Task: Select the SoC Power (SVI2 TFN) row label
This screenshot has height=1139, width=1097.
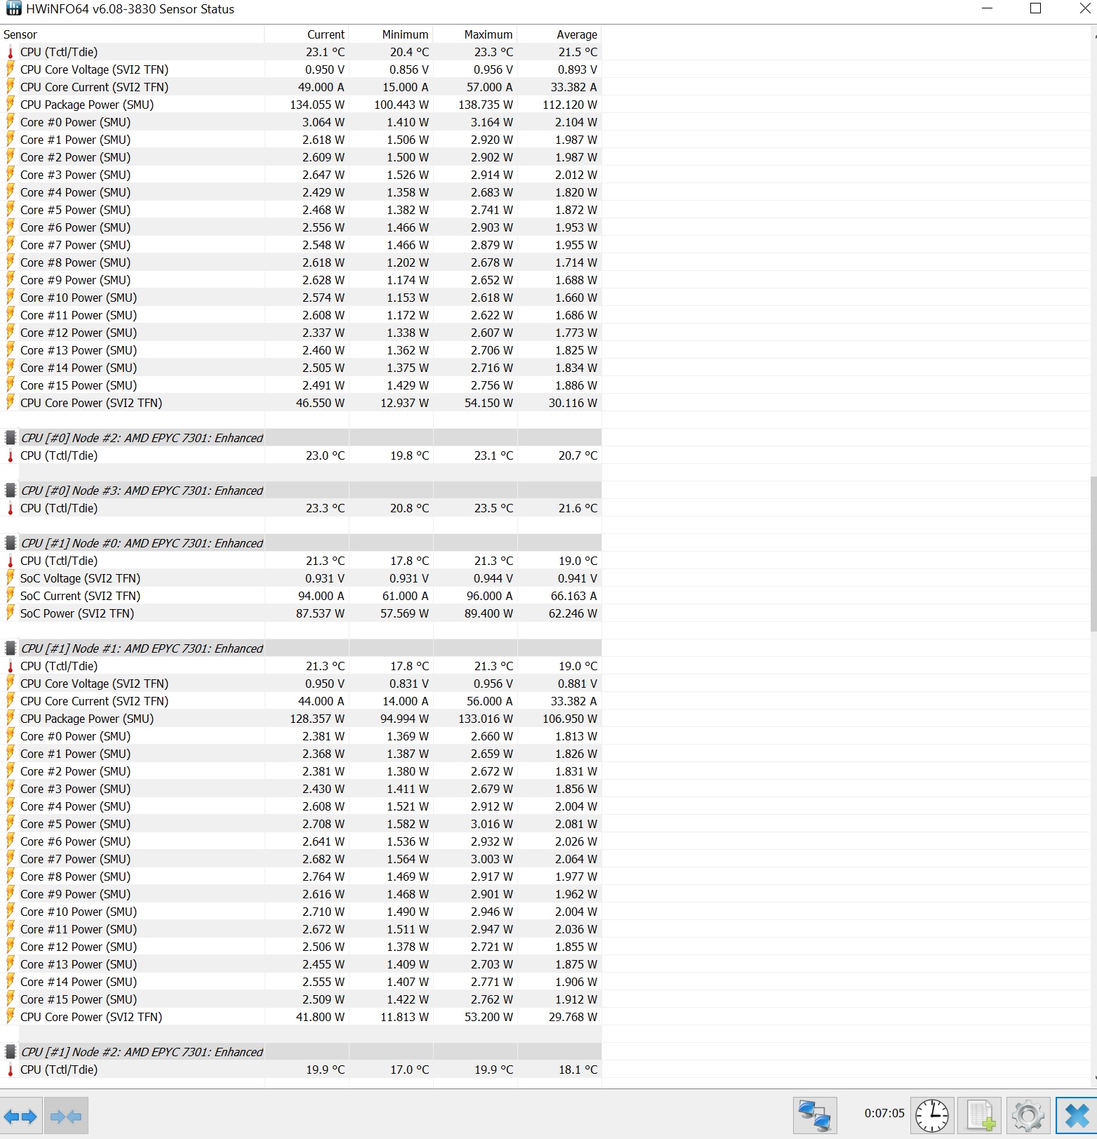Action: [x=77, y=613]
